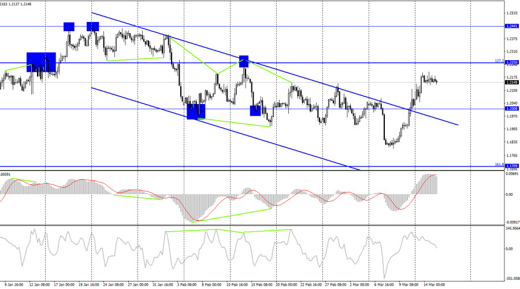Click the blue square above the 17 Jan peak
Viewport: 520px width, 289px height.
[69, 27]
